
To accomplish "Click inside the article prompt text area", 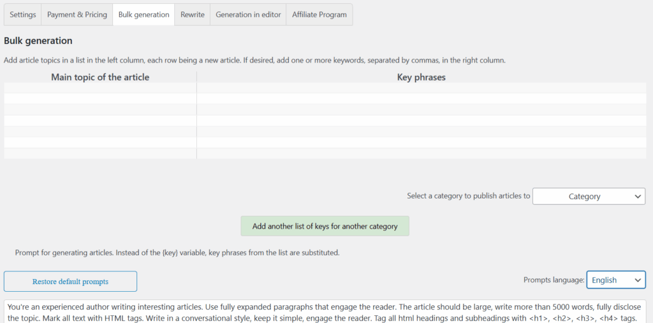I will point(325,312).
